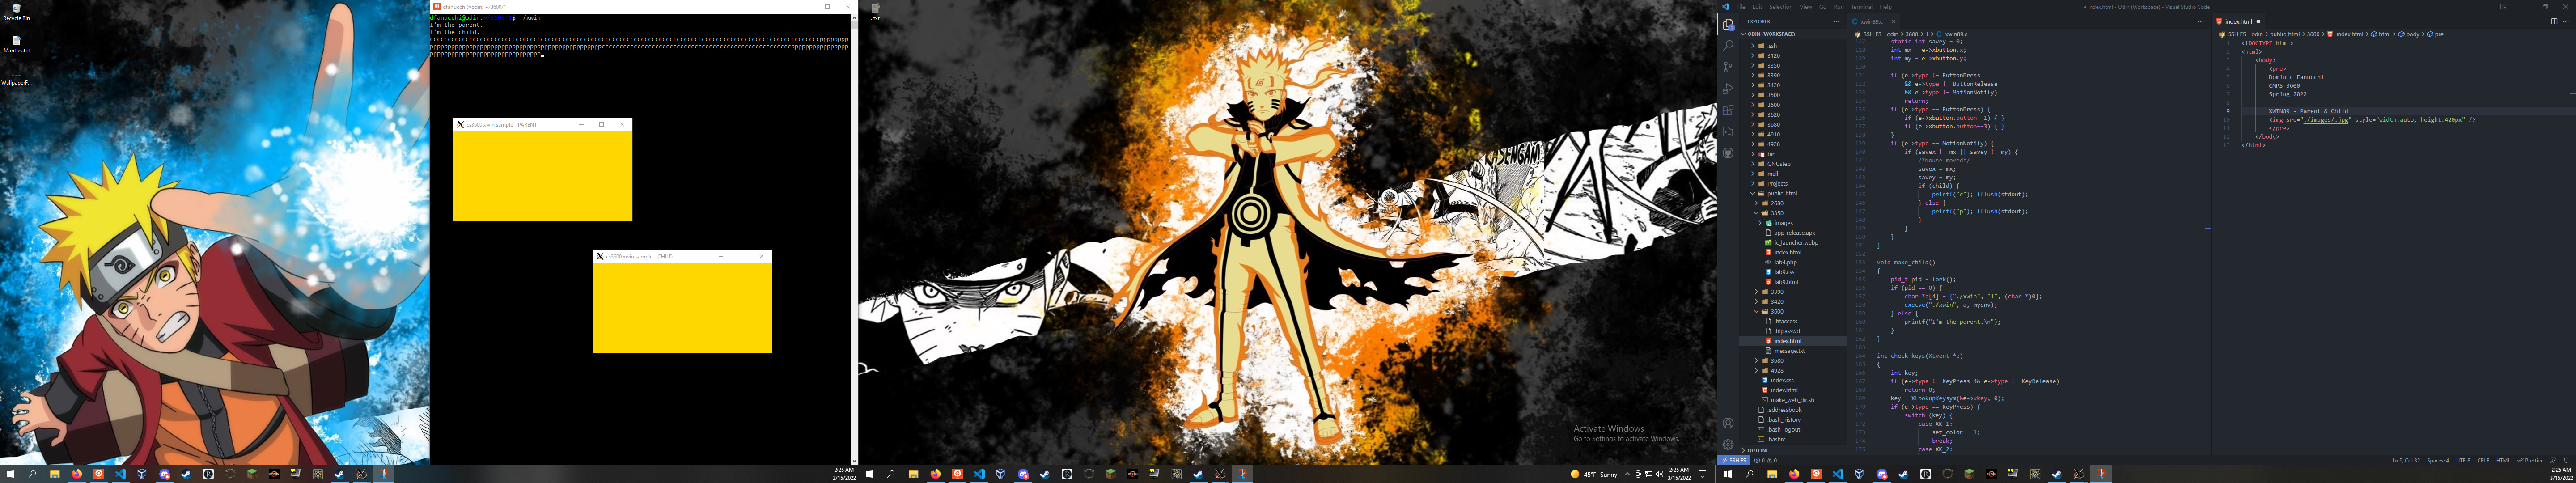
Task: Click the HTML language mode in status bar
Action: [x=2503, y=461]
